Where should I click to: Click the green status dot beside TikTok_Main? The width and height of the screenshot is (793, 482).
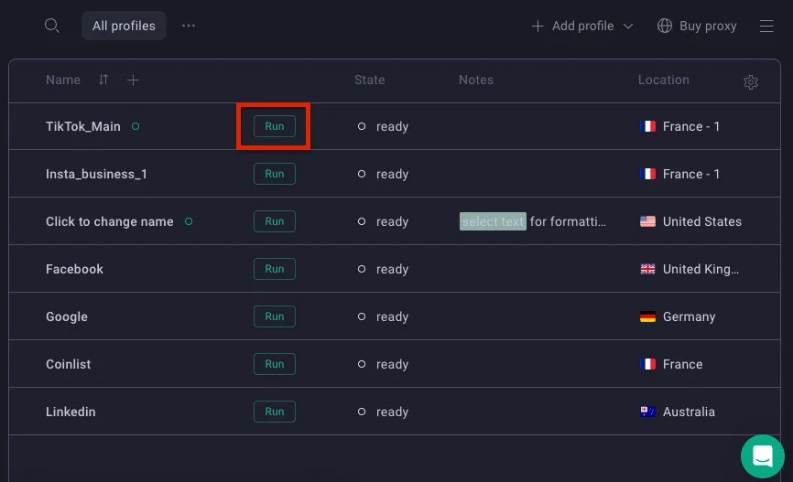tap(136, 126)
